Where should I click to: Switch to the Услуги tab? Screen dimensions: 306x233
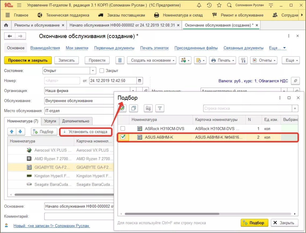pyautogui.click(x=50, y=121)
